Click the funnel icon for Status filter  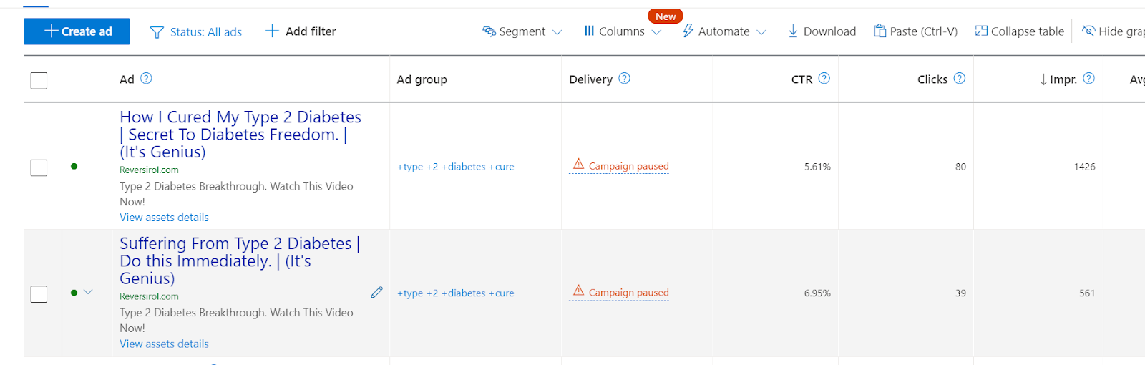157,32
